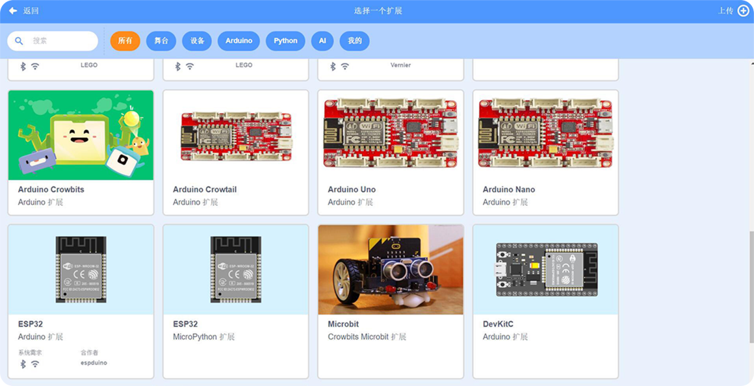Screen dimensions: 754x386
Task: Click the "Arduino Crowtail" title text
Action: coord(205,189)
